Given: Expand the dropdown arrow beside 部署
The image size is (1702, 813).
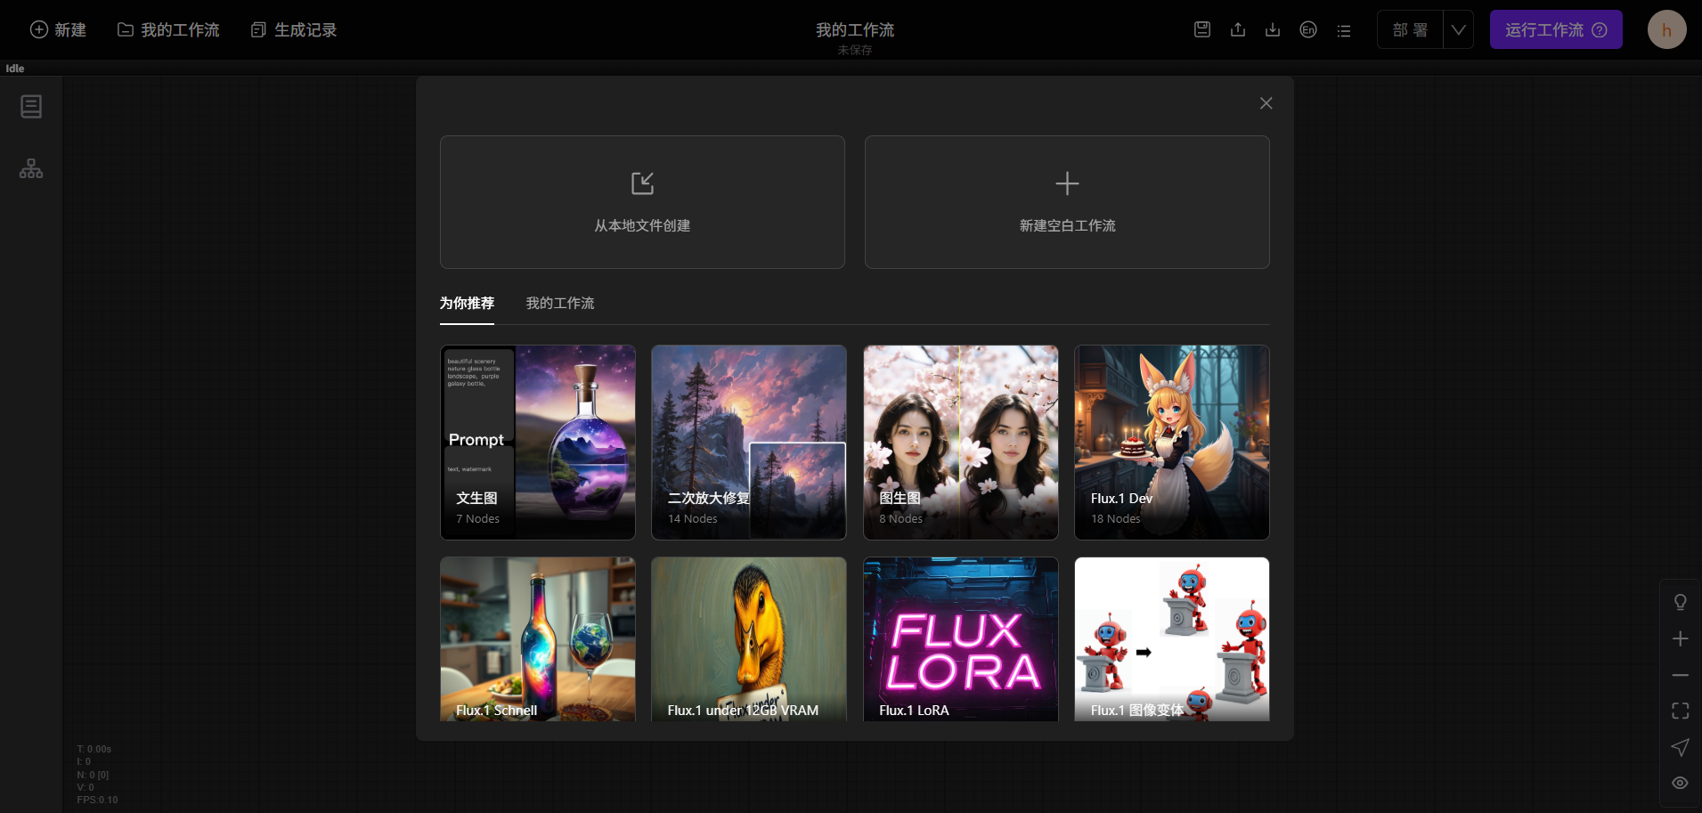Looking at the screenshot, I should pyautogui.click(x=1458, y=29).
